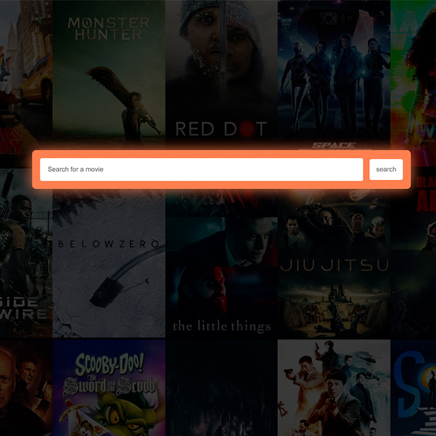Image resolution: width=436 pixels, height=436 pixels.
Task: Click the 'Search for a movie' input field
Action: click(x=202, y=169)
